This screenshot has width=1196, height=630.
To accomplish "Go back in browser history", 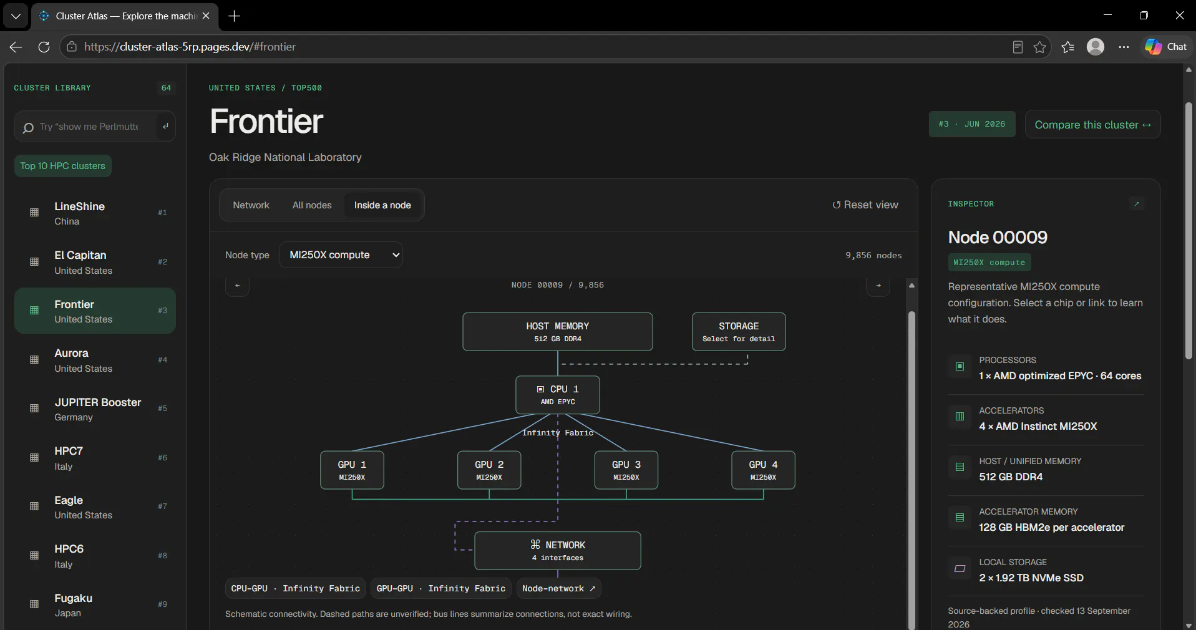I will [16, 47].
